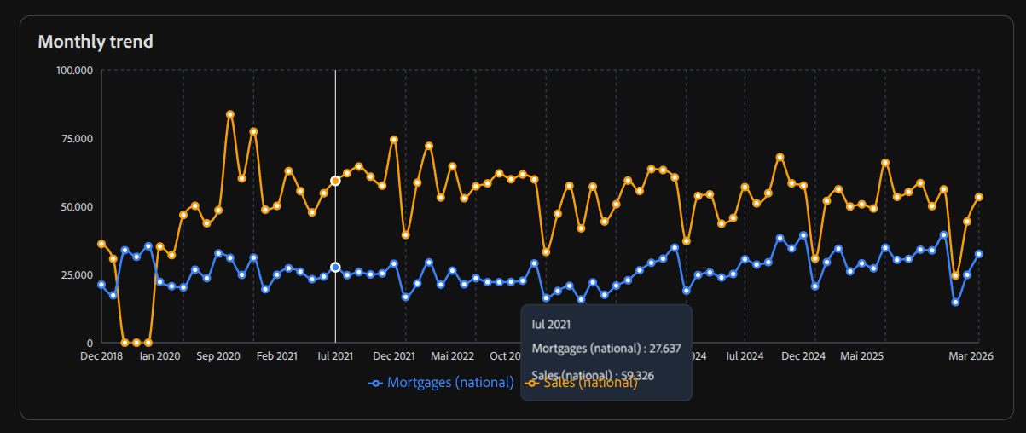The width and height of the screenshot is (1026, 433).
Task: Click the 'Dec 2024' x-axis label
Action: click(x=804, y=356)
